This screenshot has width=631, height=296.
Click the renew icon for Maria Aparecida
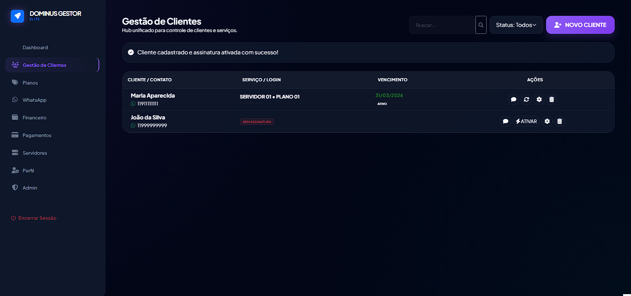(x=526, y=99)
